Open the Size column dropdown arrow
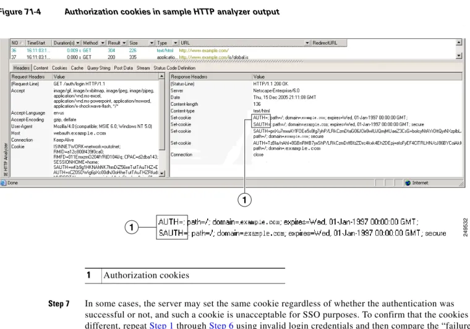This screenshot has width=470, height=329. point(152,43)
